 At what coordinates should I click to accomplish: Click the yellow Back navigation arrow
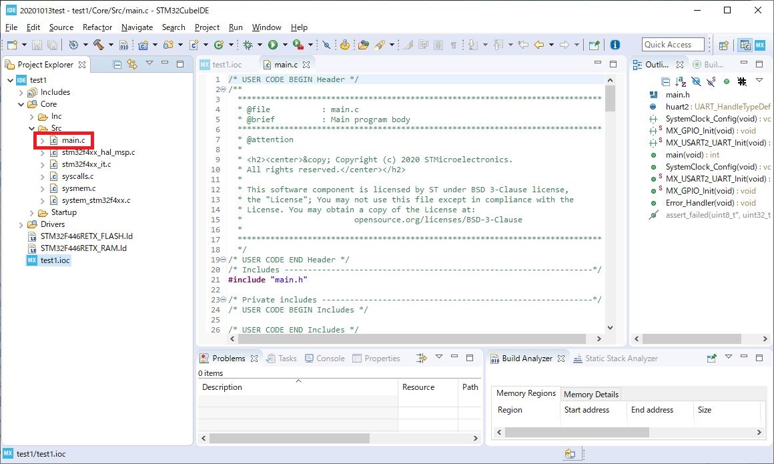click(x=538, y=45)
